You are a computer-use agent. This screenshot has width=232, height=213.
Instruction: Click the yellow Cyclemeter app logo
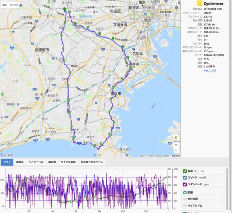[200, 3]
